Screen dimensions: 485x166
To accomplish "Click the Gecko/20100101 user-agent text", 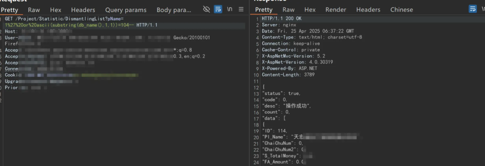I will pyautogui.click(x=192, y=38).
